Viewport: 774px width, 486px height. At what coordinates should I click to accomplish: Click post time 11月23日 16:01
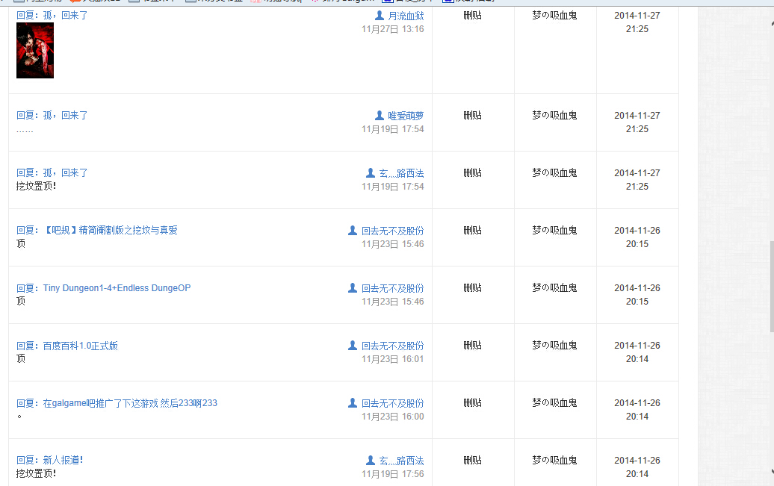coord(392,359)
